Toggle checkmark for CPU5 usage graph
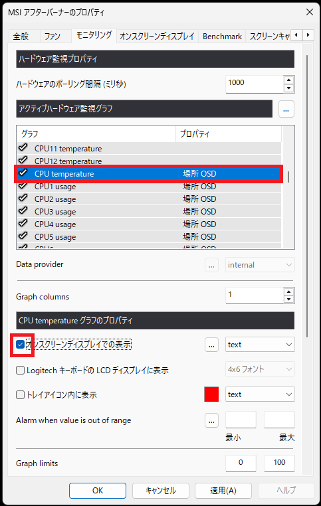Viewport: 321px width, 506px height. 23,236
